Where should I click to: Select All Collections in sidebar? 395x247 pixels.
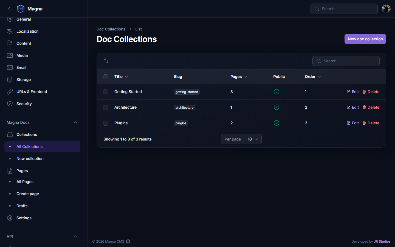pyautogui.click(x=42, y=147)
